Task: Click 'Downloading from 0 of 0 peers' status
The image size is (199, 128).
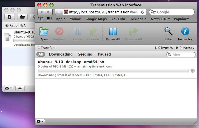Action: (60, 75)
